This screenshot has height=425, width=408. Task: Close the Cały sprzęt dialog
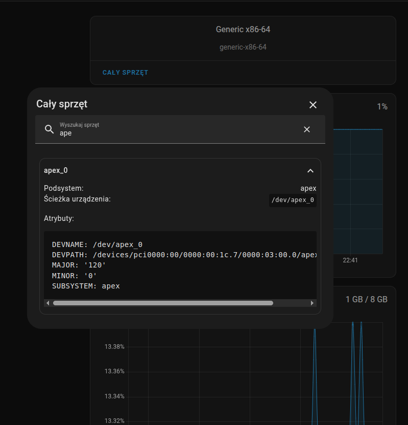(x=313, y=105)
